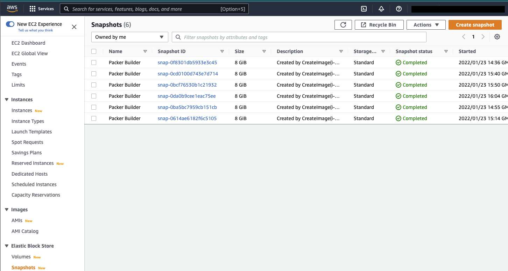The image size is (508, 271).
Task: Open Limits in the sidebar
Action: pos(18,85)
